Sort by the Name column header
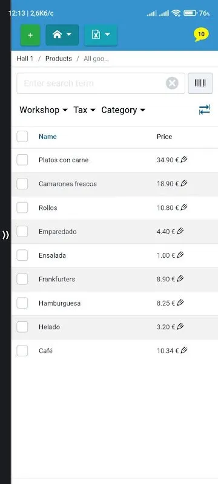This screenshot has height=484, width=218. click(x=48, y=137)
